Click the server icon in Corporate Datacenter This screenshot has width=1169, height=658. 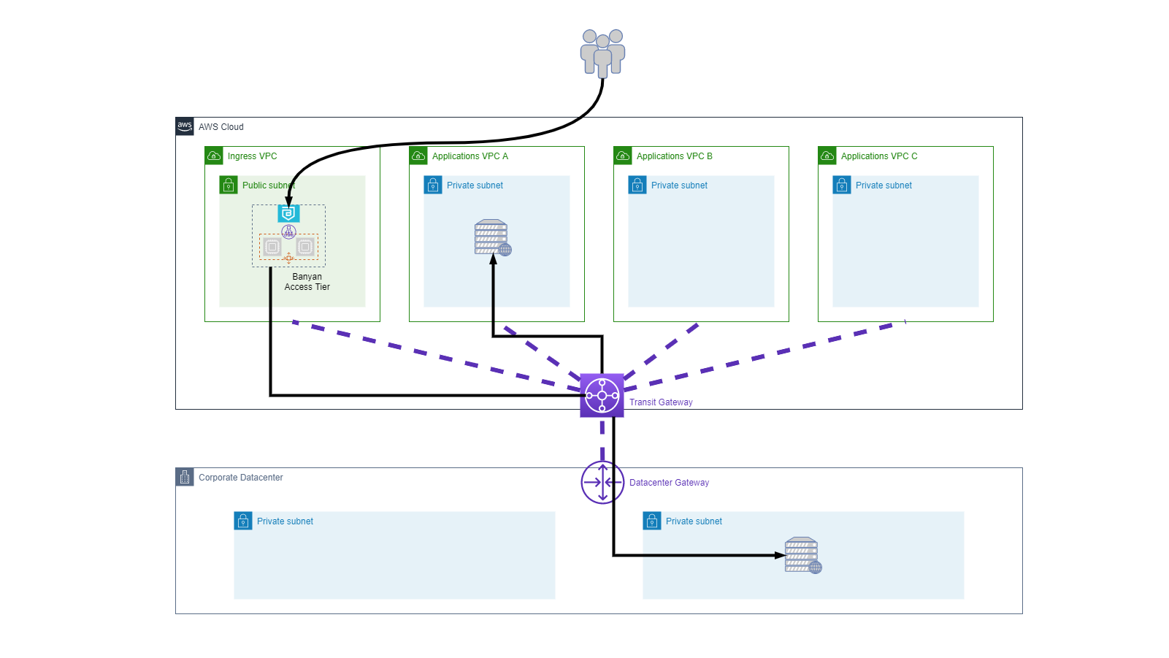point(802,555)
